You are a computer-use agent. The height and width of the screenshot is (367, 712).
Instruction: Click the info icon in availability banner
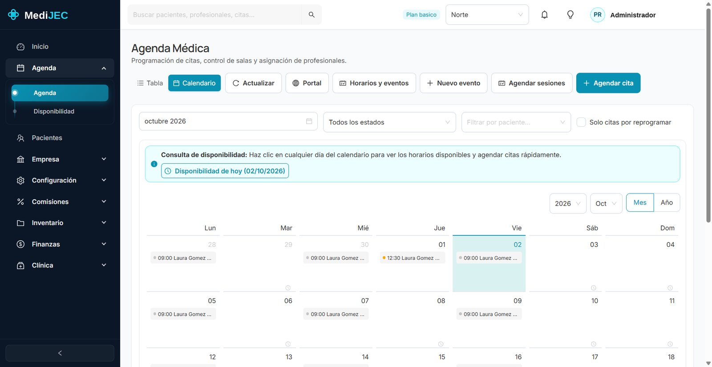(x=154, y=164)
